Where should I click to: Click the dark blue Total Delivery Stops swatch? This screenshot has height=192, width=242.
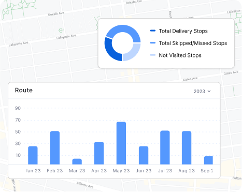coord(153,31)
